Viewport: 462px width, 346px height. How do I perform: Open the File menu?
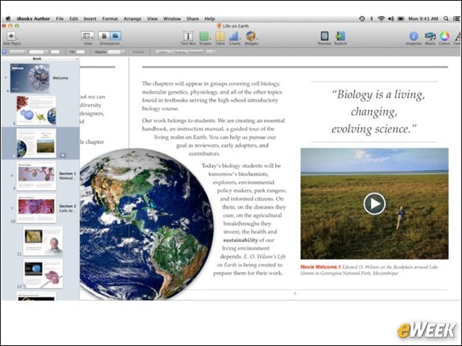(59, 19)
